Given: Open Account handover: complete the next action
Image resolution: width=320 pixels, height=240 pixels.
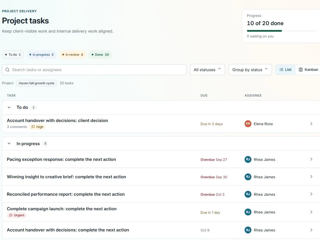Looking at the screenshot, I should 68,230.
